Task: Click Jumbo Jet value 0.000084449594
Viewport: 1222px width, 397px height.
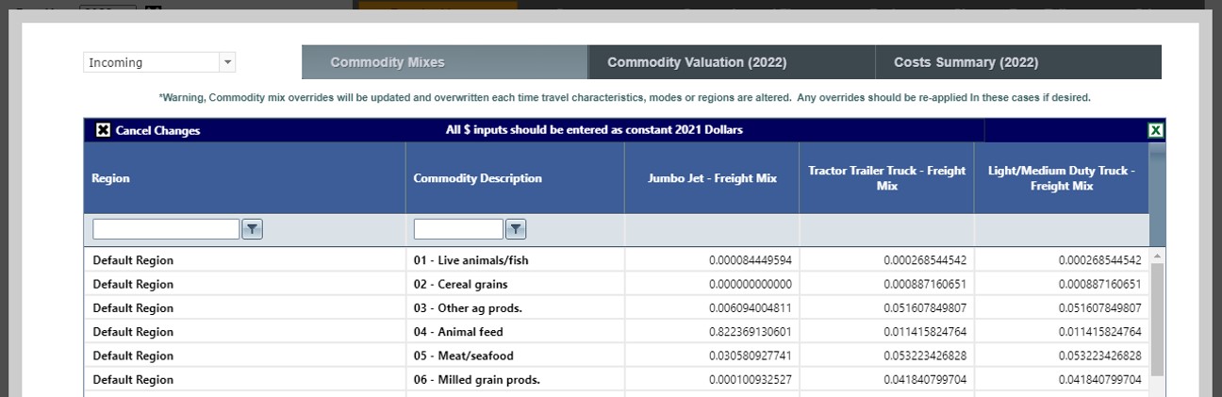Action: [751, 260]
